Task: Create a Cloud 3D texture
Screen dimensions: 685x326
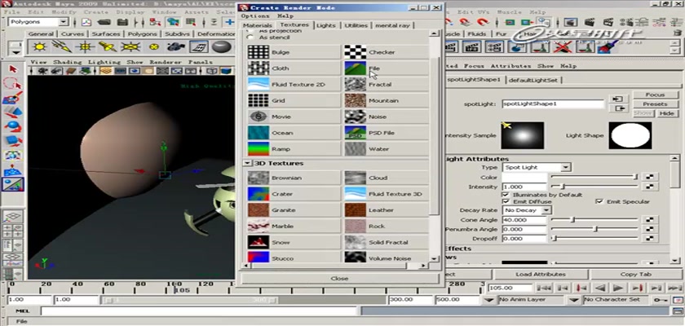Action: [x=387, y=178]
